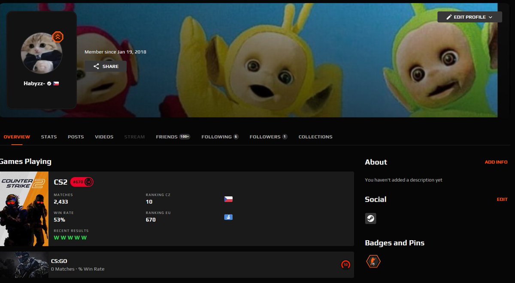Click the matches count 2,433
This screenshot has width=515, height=283.
(61, 202)
